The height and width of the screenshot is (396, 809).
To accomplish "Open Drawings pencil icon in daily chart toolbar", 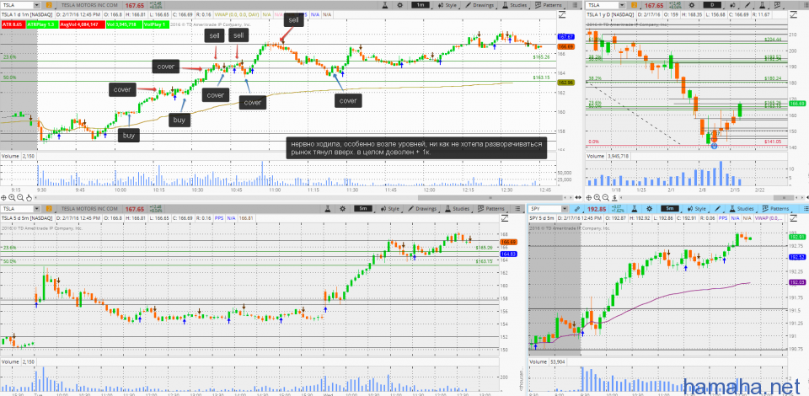I will (747, 5).
